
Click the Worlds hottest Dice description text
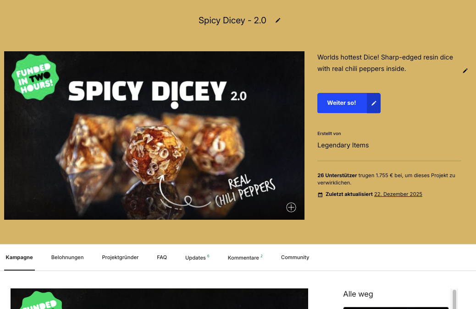tap(385, 63)
